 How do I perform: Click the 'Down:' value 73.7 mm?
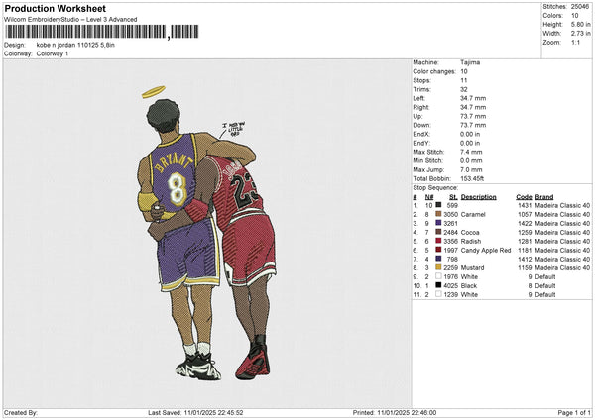click(x=473, y=125)
